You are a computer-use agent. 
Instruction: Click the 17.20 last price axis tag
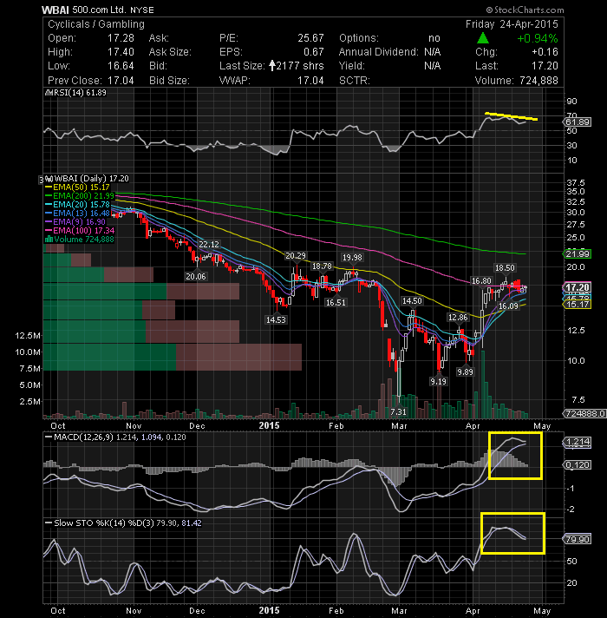[578, 287]
